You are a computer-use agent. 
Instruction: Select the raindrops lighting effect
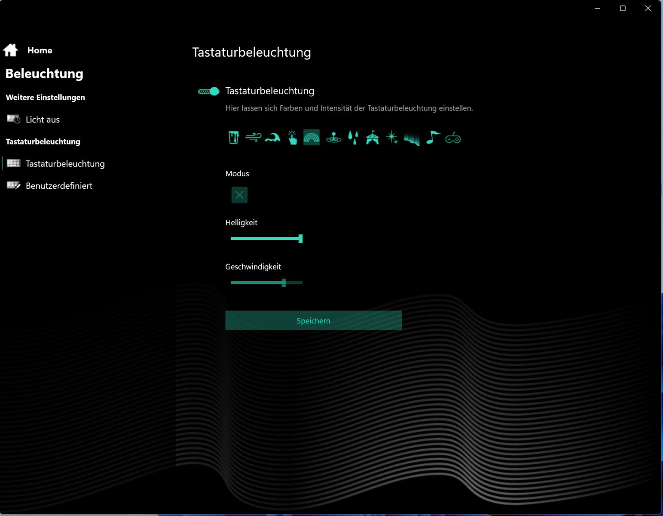[x=353, y=138]
